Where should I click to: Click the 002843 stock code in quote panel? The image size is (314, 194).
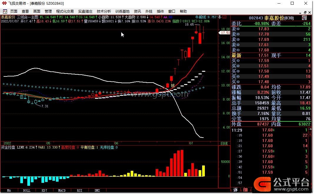pyautogui.click(x=256, y=18)
